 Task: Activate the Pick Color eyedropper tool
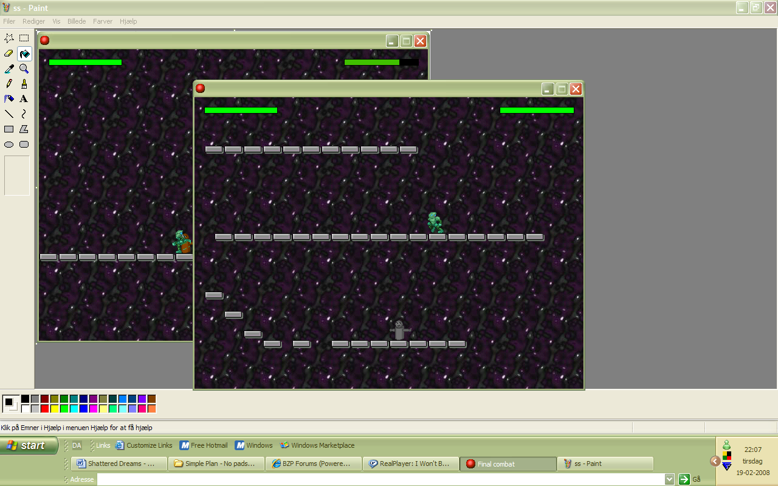(9, 69)
